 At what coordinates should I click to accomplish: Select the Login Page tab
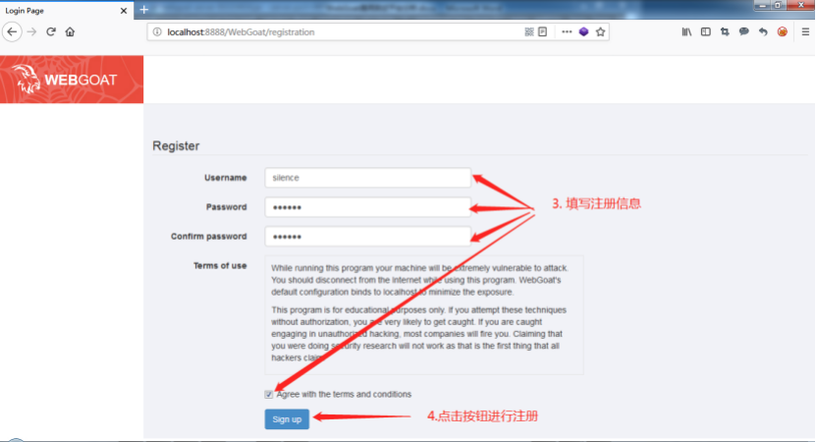[66, 11]
